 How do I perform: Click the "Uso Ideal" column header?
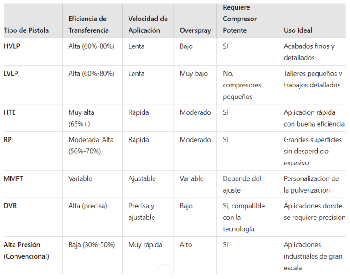click(x=298, y=30)
